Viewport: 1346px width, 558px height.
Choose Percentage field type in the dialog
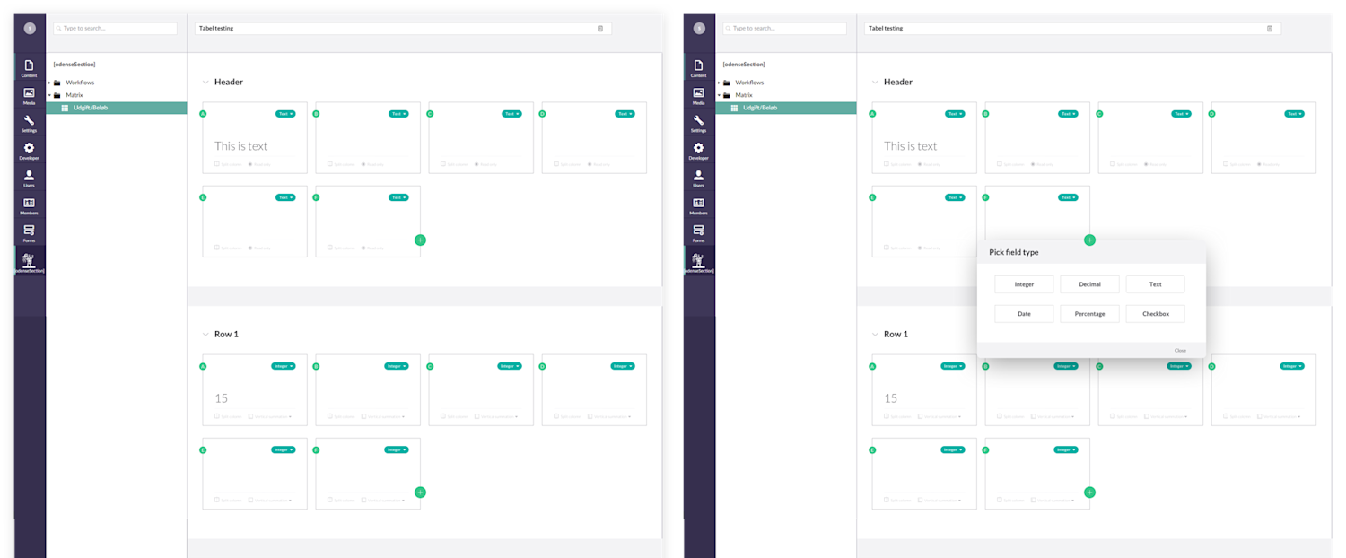pyautogui.click(x=1089, y=314)
